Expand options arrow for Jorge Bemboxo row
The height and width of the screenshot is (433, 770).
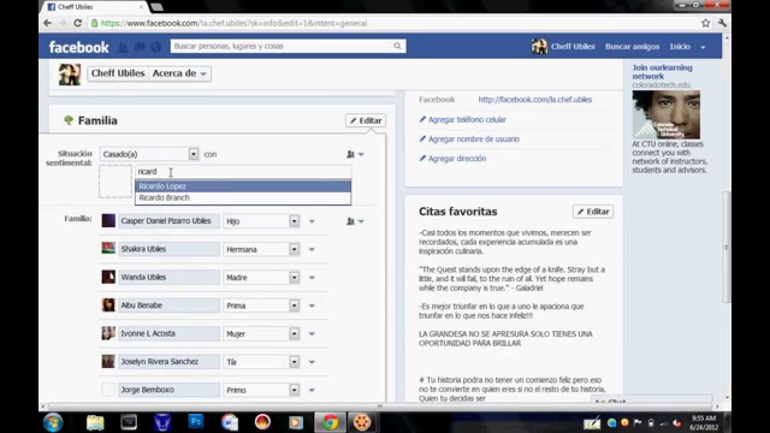pos(312,390)
